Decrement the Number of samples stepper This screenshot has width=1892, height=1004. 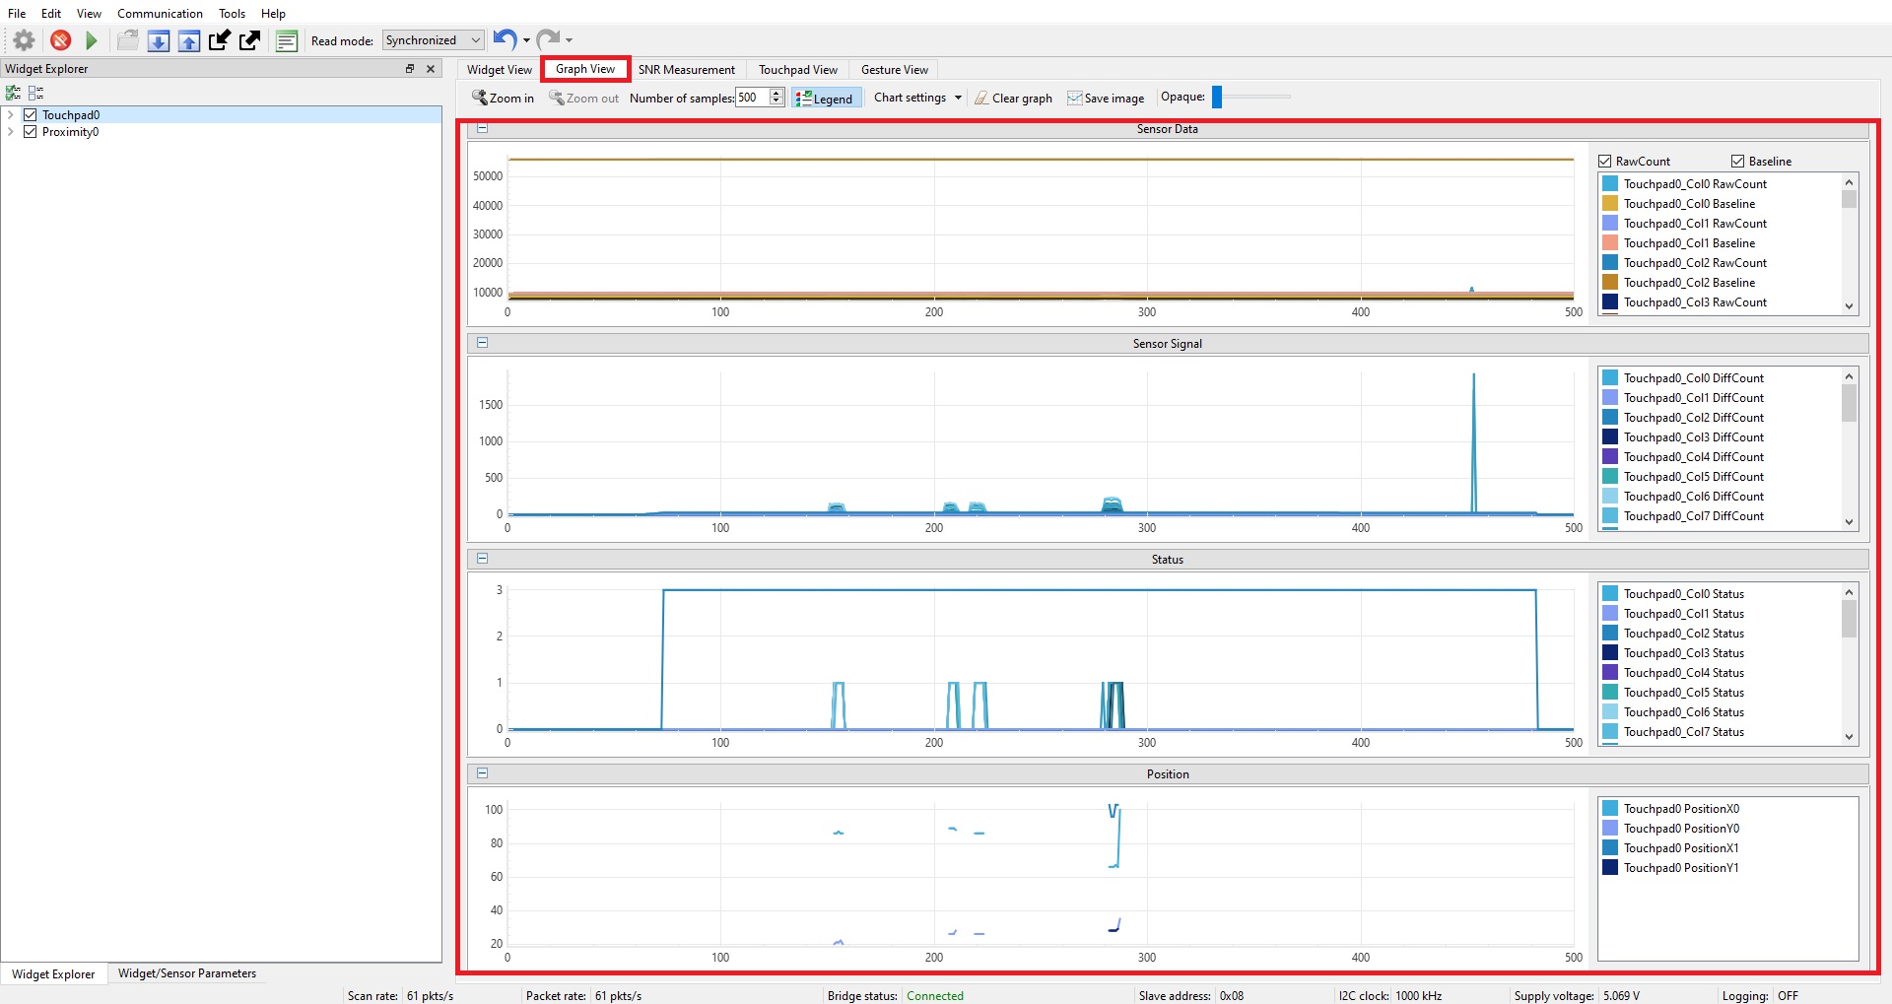pos(777,102)
